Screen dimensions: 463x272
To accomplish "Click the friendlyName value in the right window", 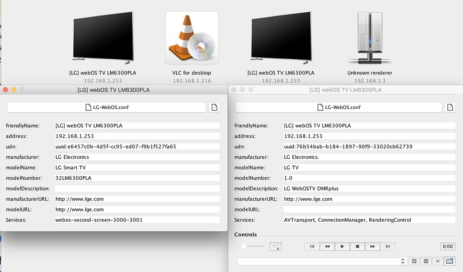I will coord(369,126).
